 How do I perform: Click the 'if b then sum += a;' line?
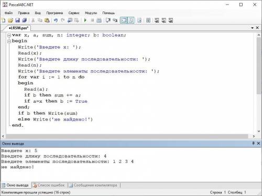tap(52, 95)
